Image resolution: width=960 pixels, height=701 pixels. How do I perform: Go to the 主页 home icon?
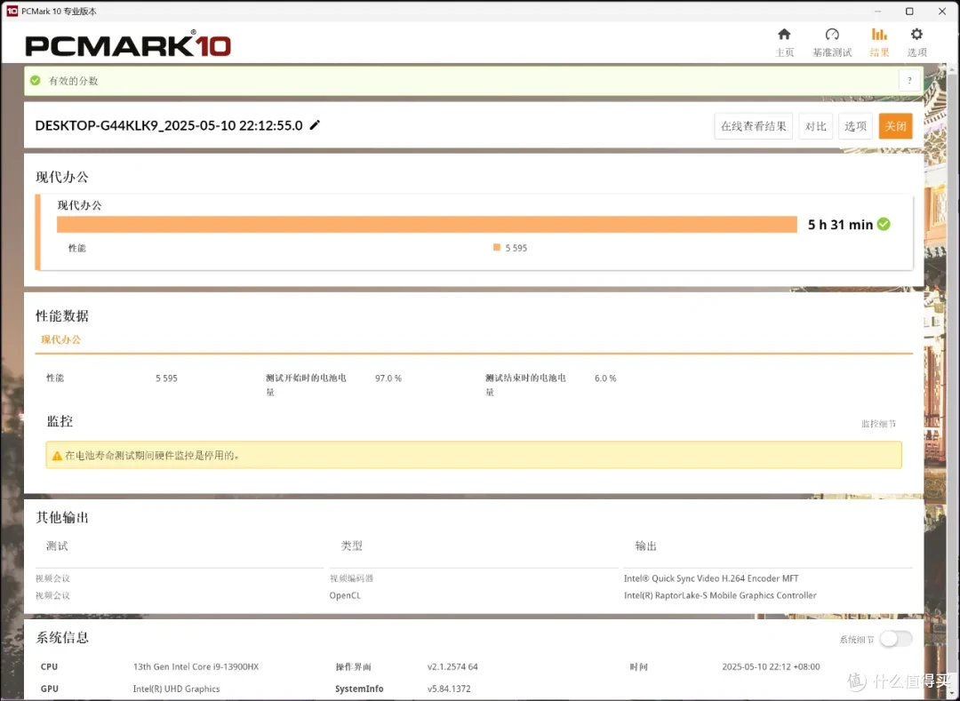784,35
